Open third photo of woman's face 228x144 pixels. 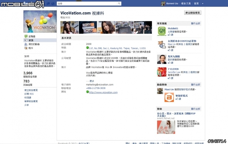[106, 27]
